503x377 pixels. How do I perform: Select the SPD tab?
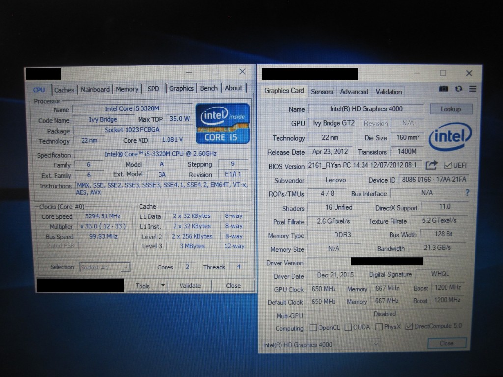click(x=153, y=89)
